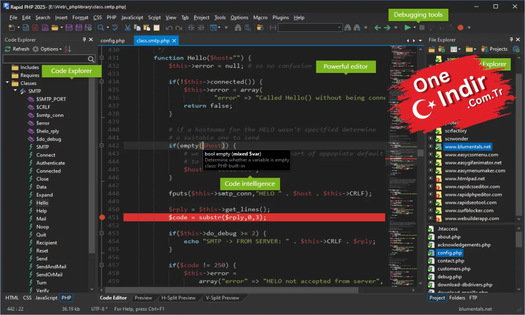Screen dimensions: 525x315
Task: Click the binoculars search icon
Action: (238, 28)
